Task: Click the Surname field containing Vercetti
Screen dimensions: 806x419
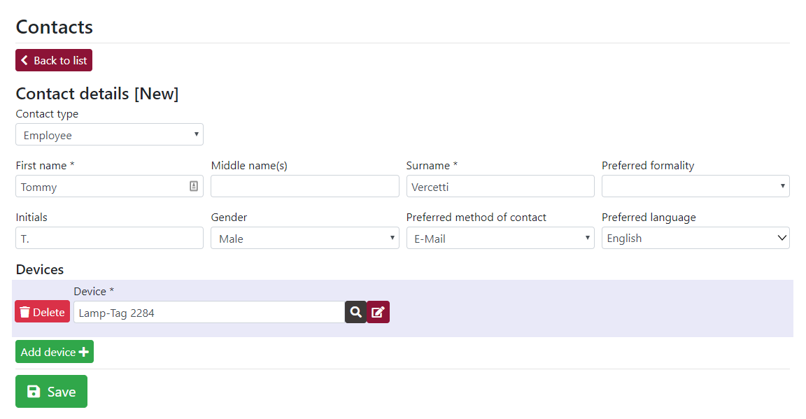Action: pos(500,186)
